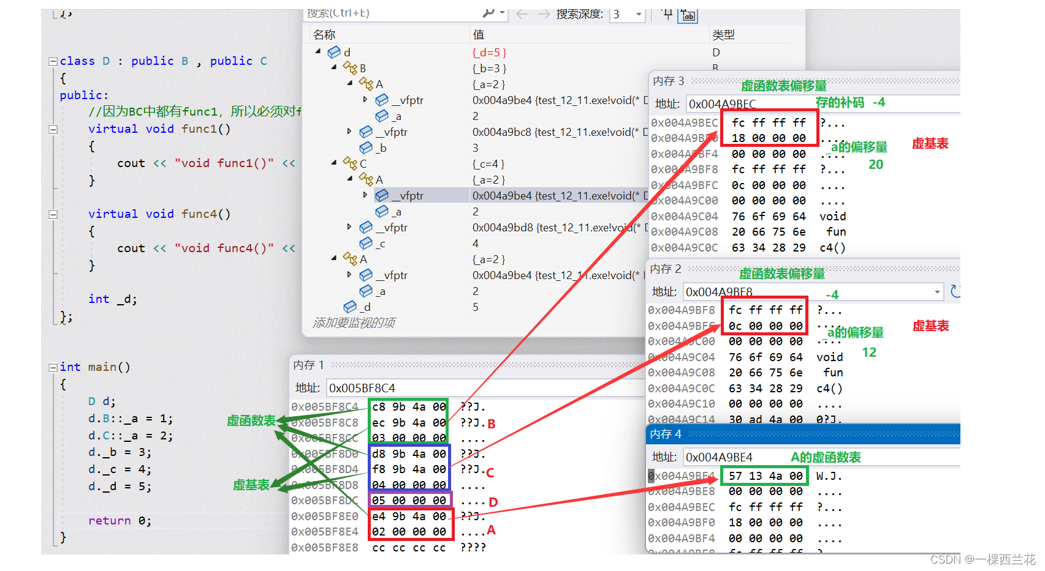
Task: Click the code line 'return 0;'
Action: (x=120, y=521)
